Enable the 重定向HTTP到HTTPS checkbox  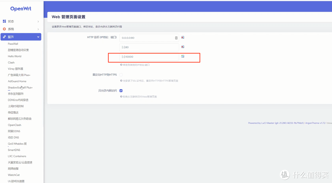click(121, 74)
